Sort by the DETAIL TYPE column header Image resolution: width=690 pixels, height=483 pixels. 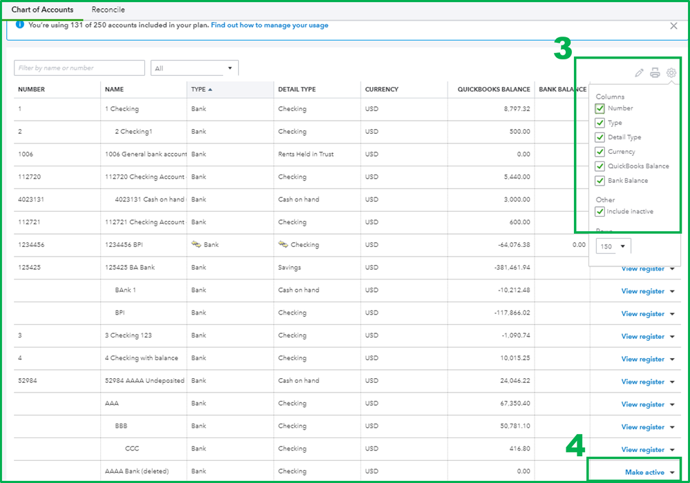[x=296, y=89]
